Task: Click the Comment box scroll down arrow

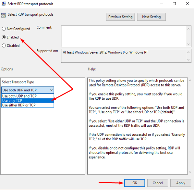Action: 188,44
